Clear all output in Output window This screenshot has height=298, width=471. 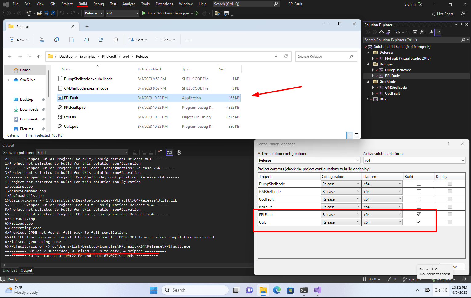coord(160,152)
